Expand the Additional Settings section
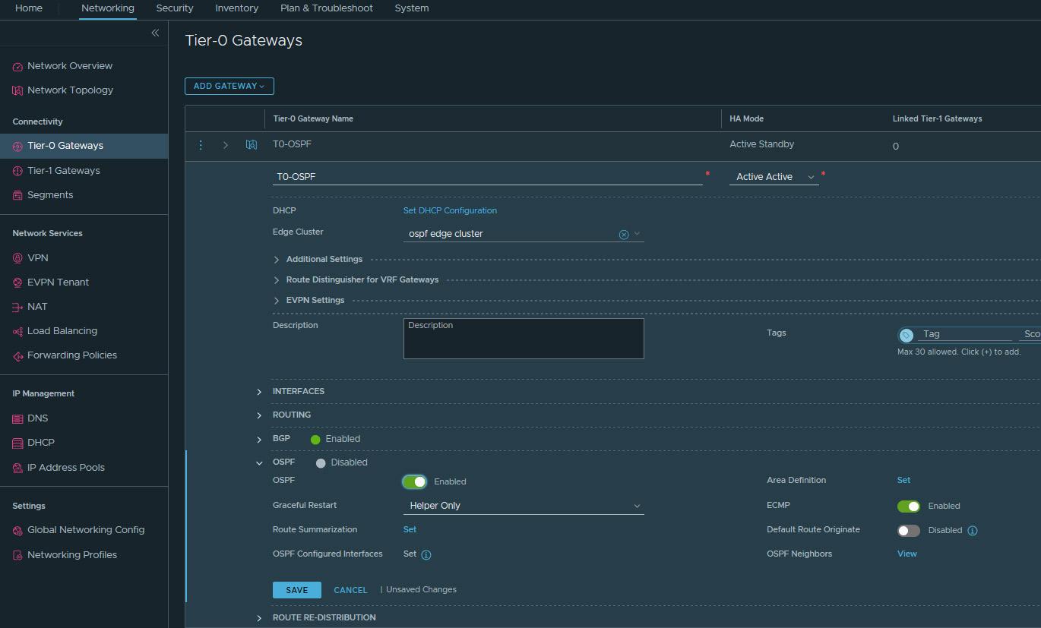This screenshot has height=628, width=1041. 277,260
